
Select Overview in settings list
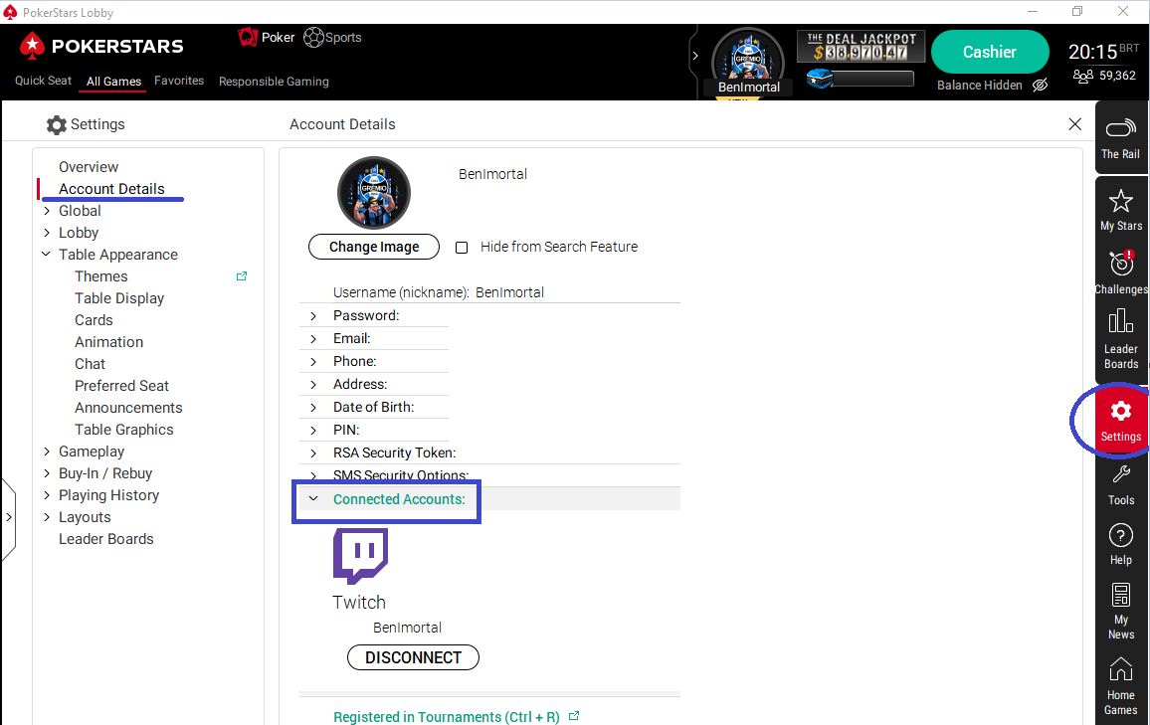[x=88, y=167]
